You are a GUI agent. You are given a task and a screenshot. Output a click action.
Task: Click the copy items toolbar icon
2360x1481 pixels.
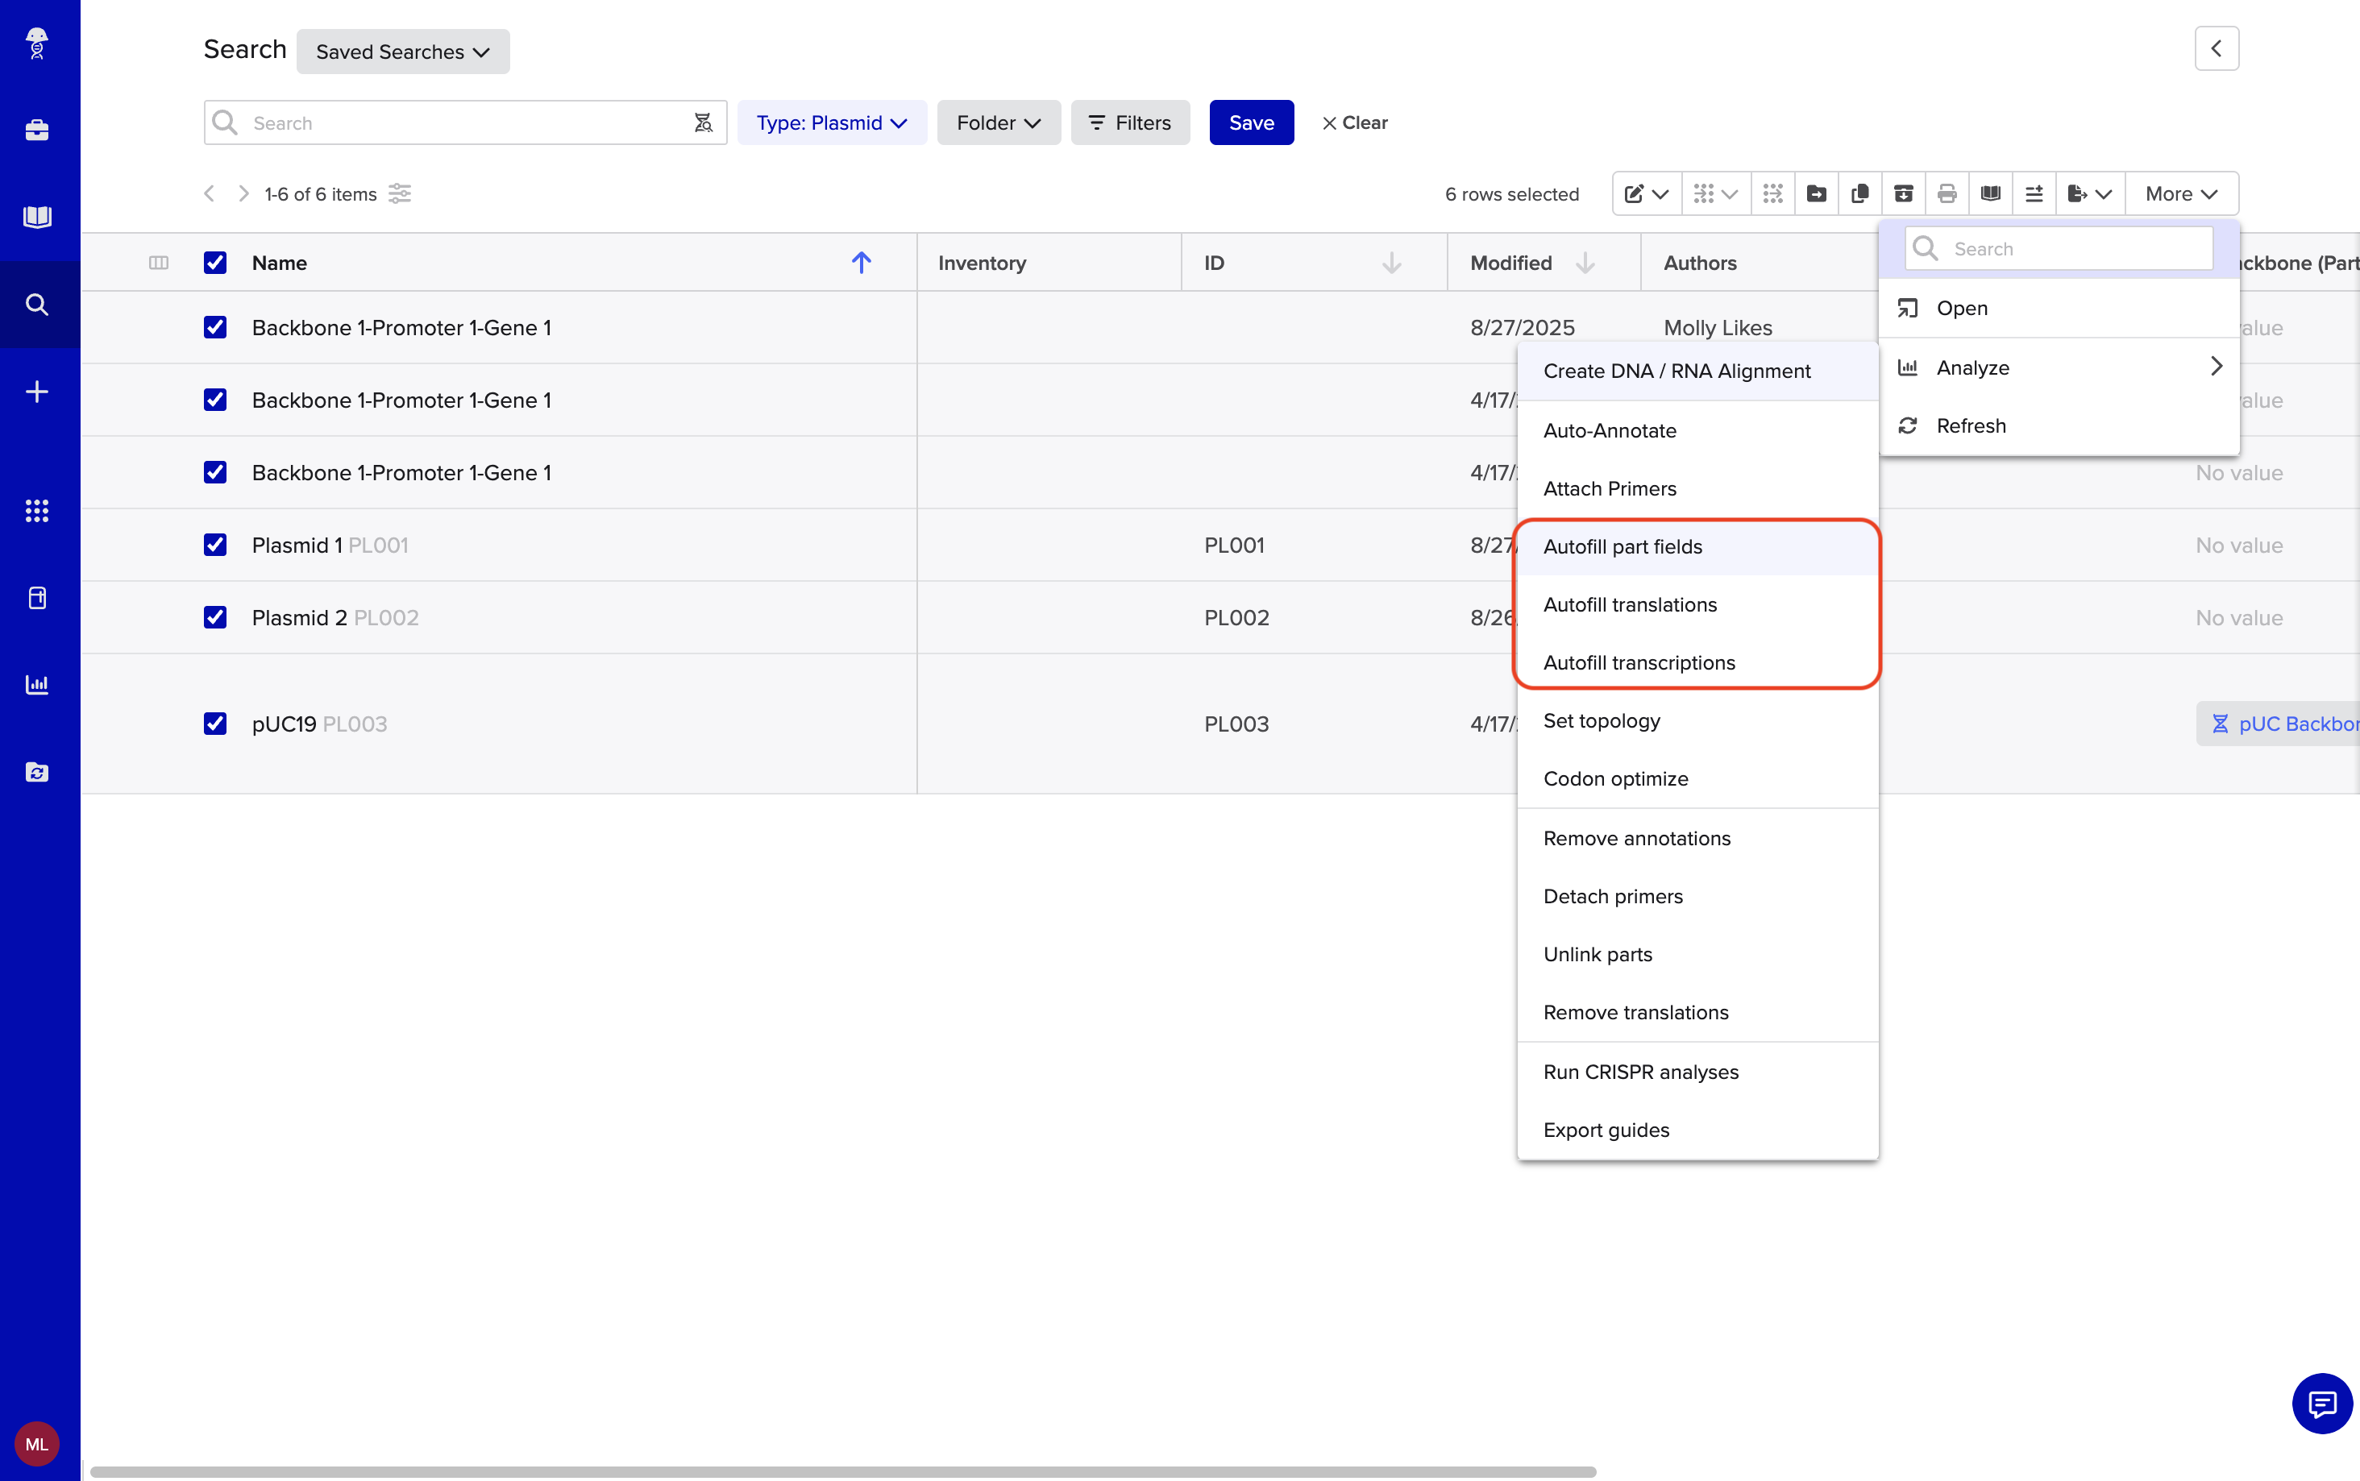pos(1859,194)
